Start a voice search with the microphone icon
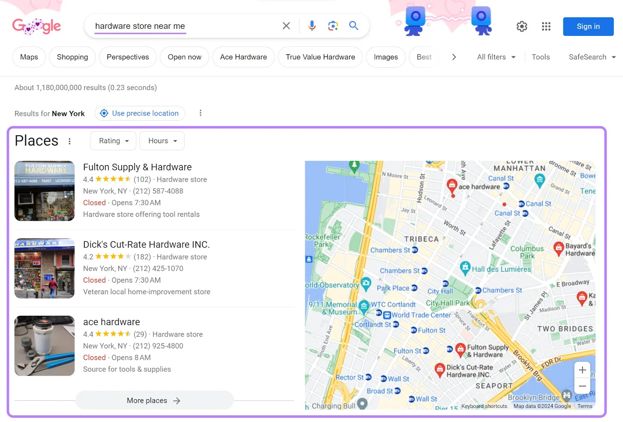This screenshot has height=422, width=623. 311,26
